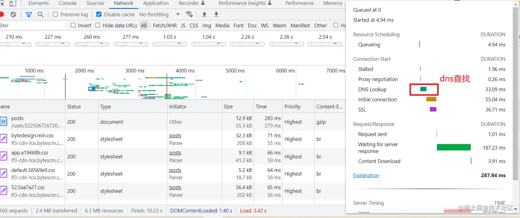Switch to the Elements tab
The width and height of the screenshot is (520, 218).
coord(39,3)
